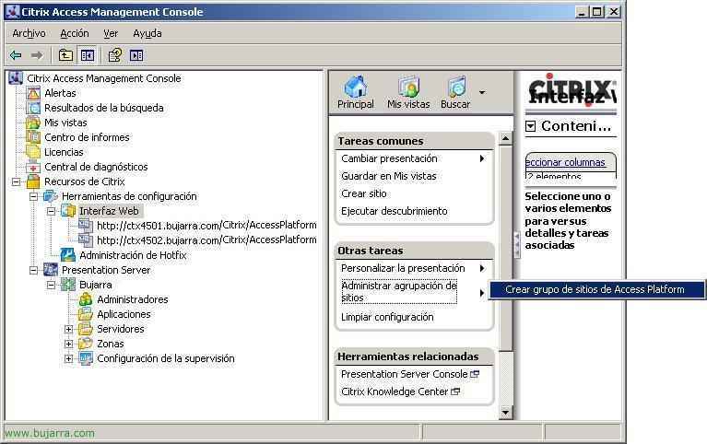This screenshot has width=707, height=444.
Task: Select the Alertas icon in tree
Action: 33,93
